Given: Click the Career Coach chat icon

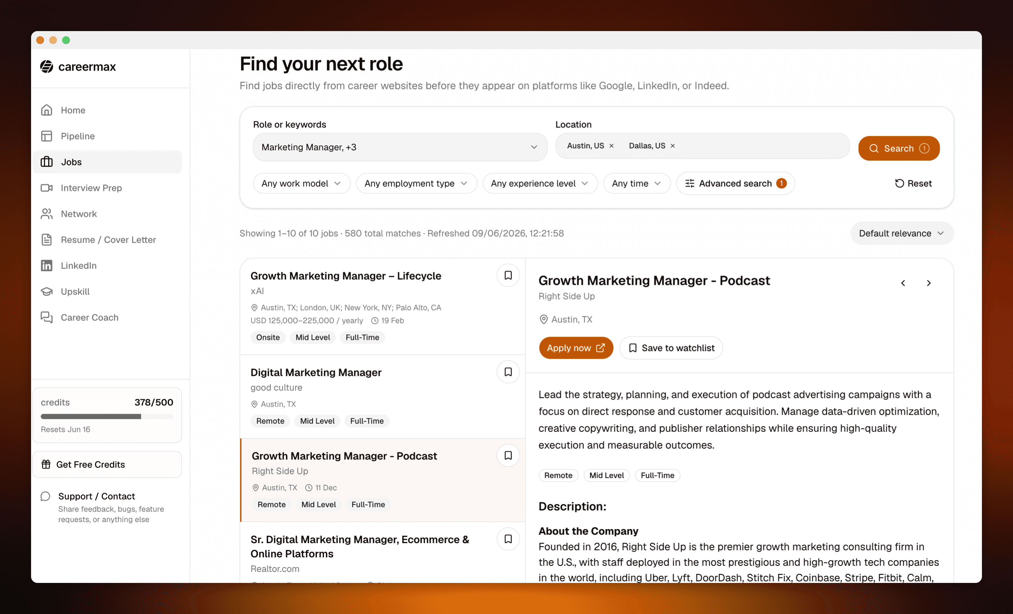Looking at the screenshot, I should tap(47, 318).
